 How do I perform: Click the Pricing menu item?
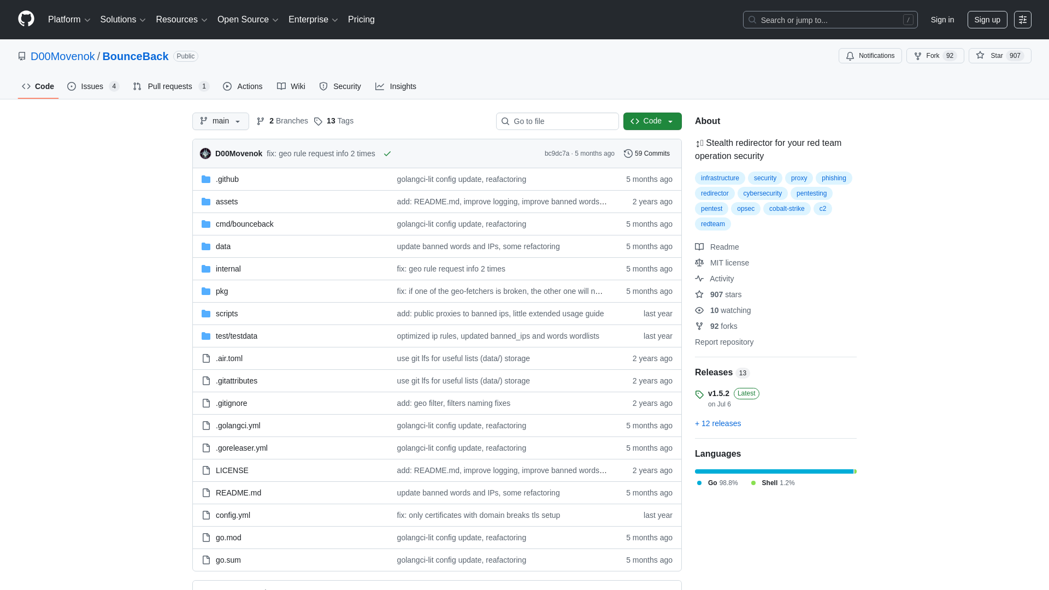tap(361, 19)
